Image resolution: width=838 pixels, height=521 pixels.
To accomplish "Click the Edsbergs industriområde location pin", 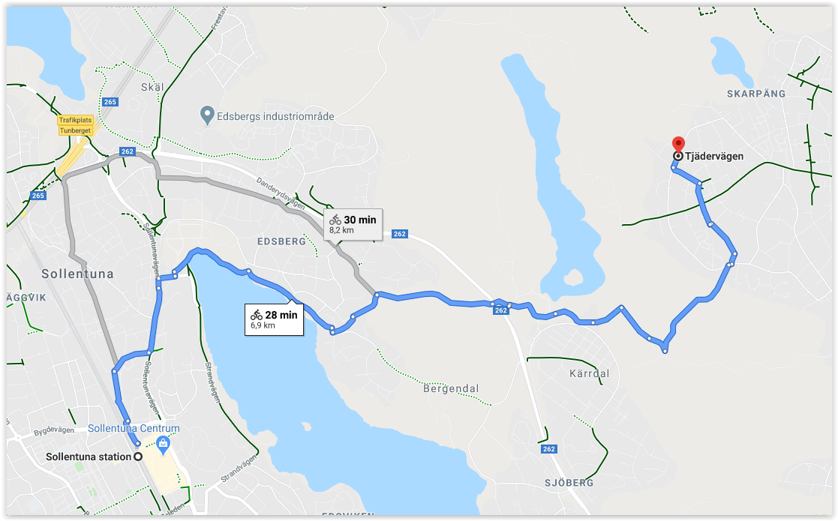I will pos(207,115).
